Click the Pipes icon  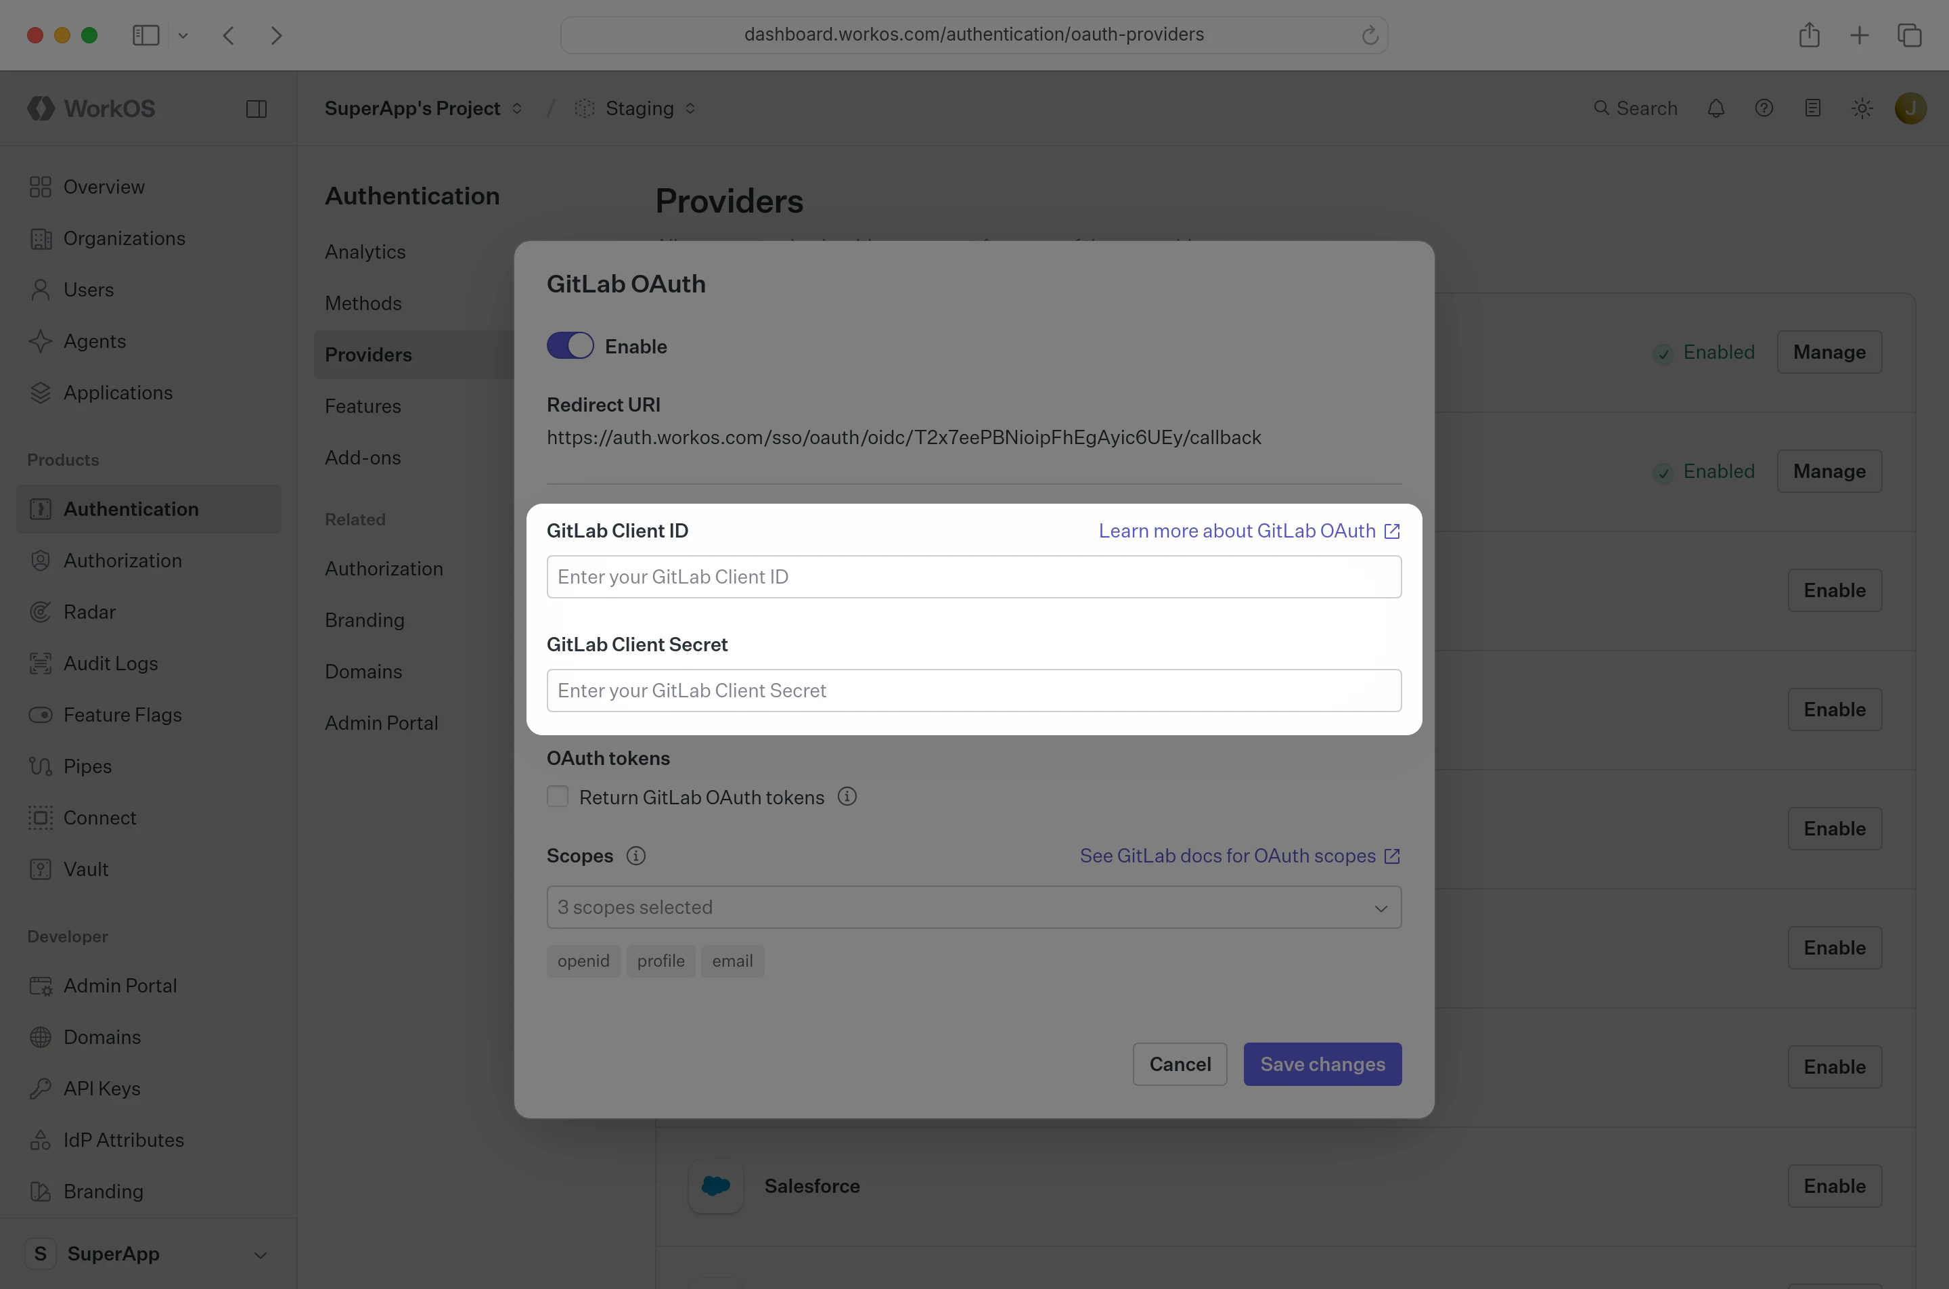[x=40, y=766]
